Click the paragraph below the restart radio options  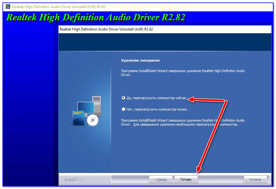[183, 123]
